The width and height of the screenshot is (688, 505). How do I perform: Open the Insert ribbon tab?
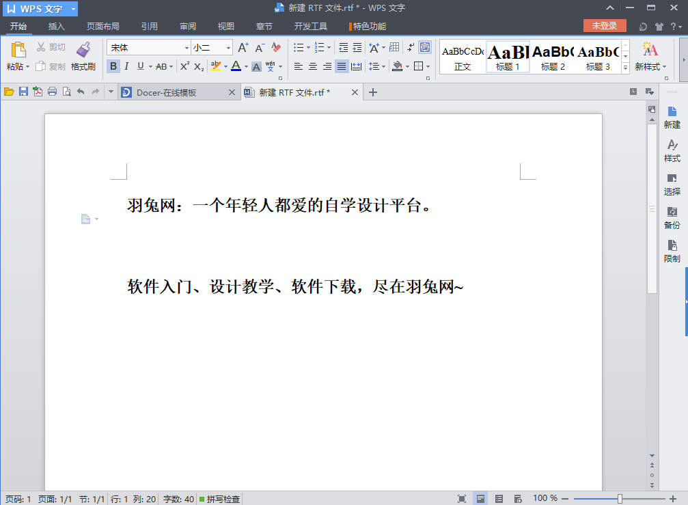pos(56,27)
